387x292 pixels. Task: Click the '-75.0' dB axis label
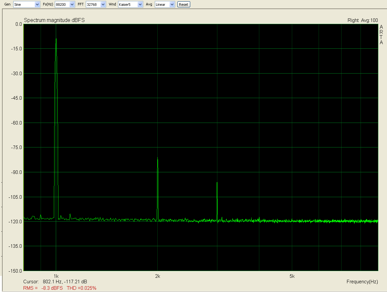(x=17, y=147)
